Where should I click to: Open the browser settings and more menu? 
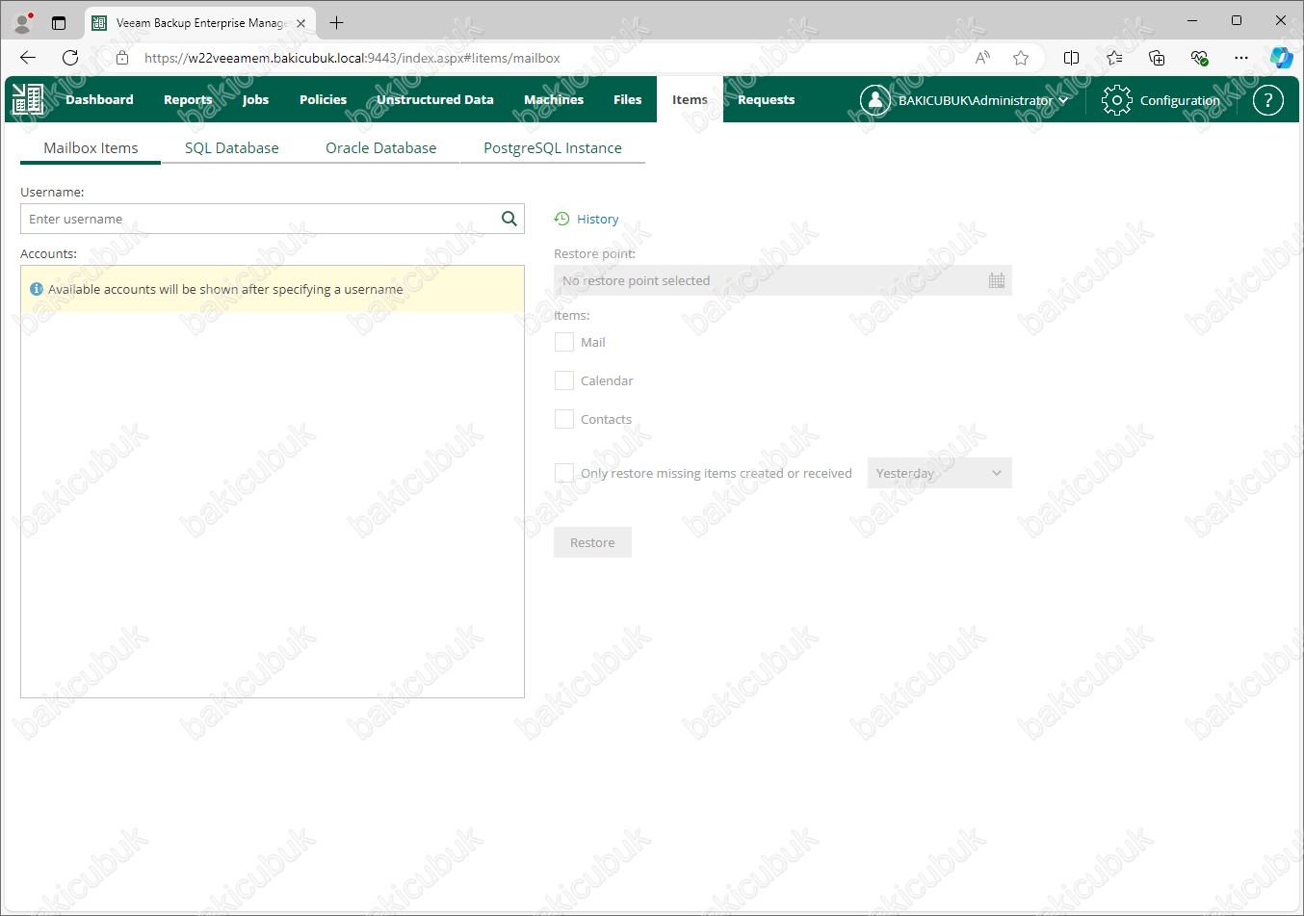pyautogui.click(x=1241, y=58)
